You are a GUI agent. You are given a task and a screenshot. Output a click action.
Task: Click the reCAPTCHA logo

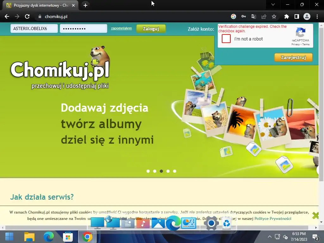pyautogui.click(x=301, y=33)
